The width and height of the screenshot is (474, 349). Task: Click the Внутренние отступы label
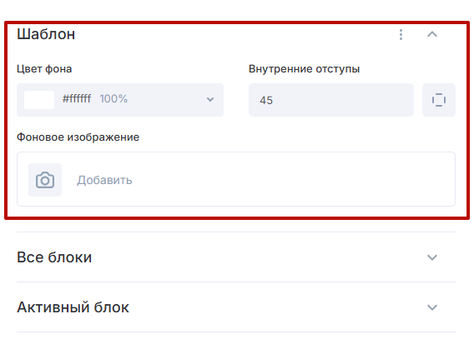304,69
